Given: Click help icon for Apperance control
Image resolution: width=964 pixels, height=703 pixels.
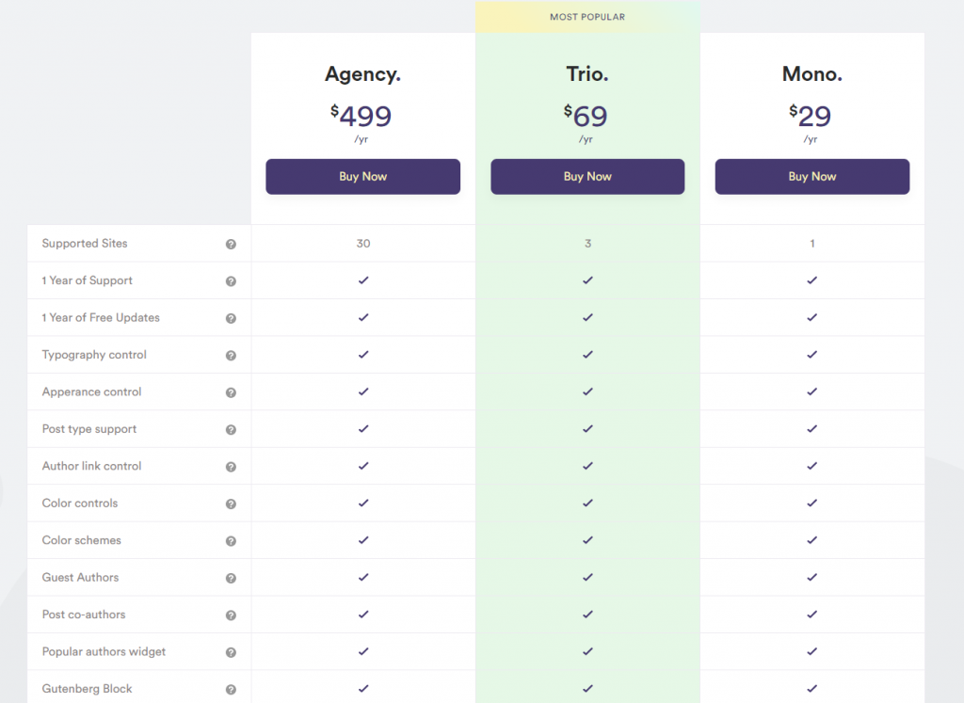Looking at the screenshot, I should coord(231,392).
